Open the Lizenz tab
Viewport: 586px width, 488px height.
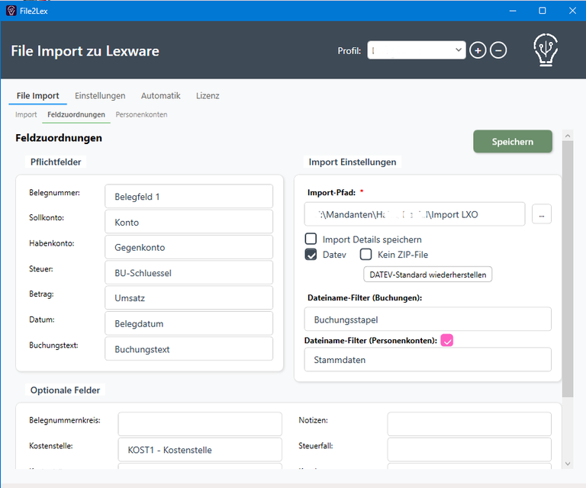[x=208, y=96]
